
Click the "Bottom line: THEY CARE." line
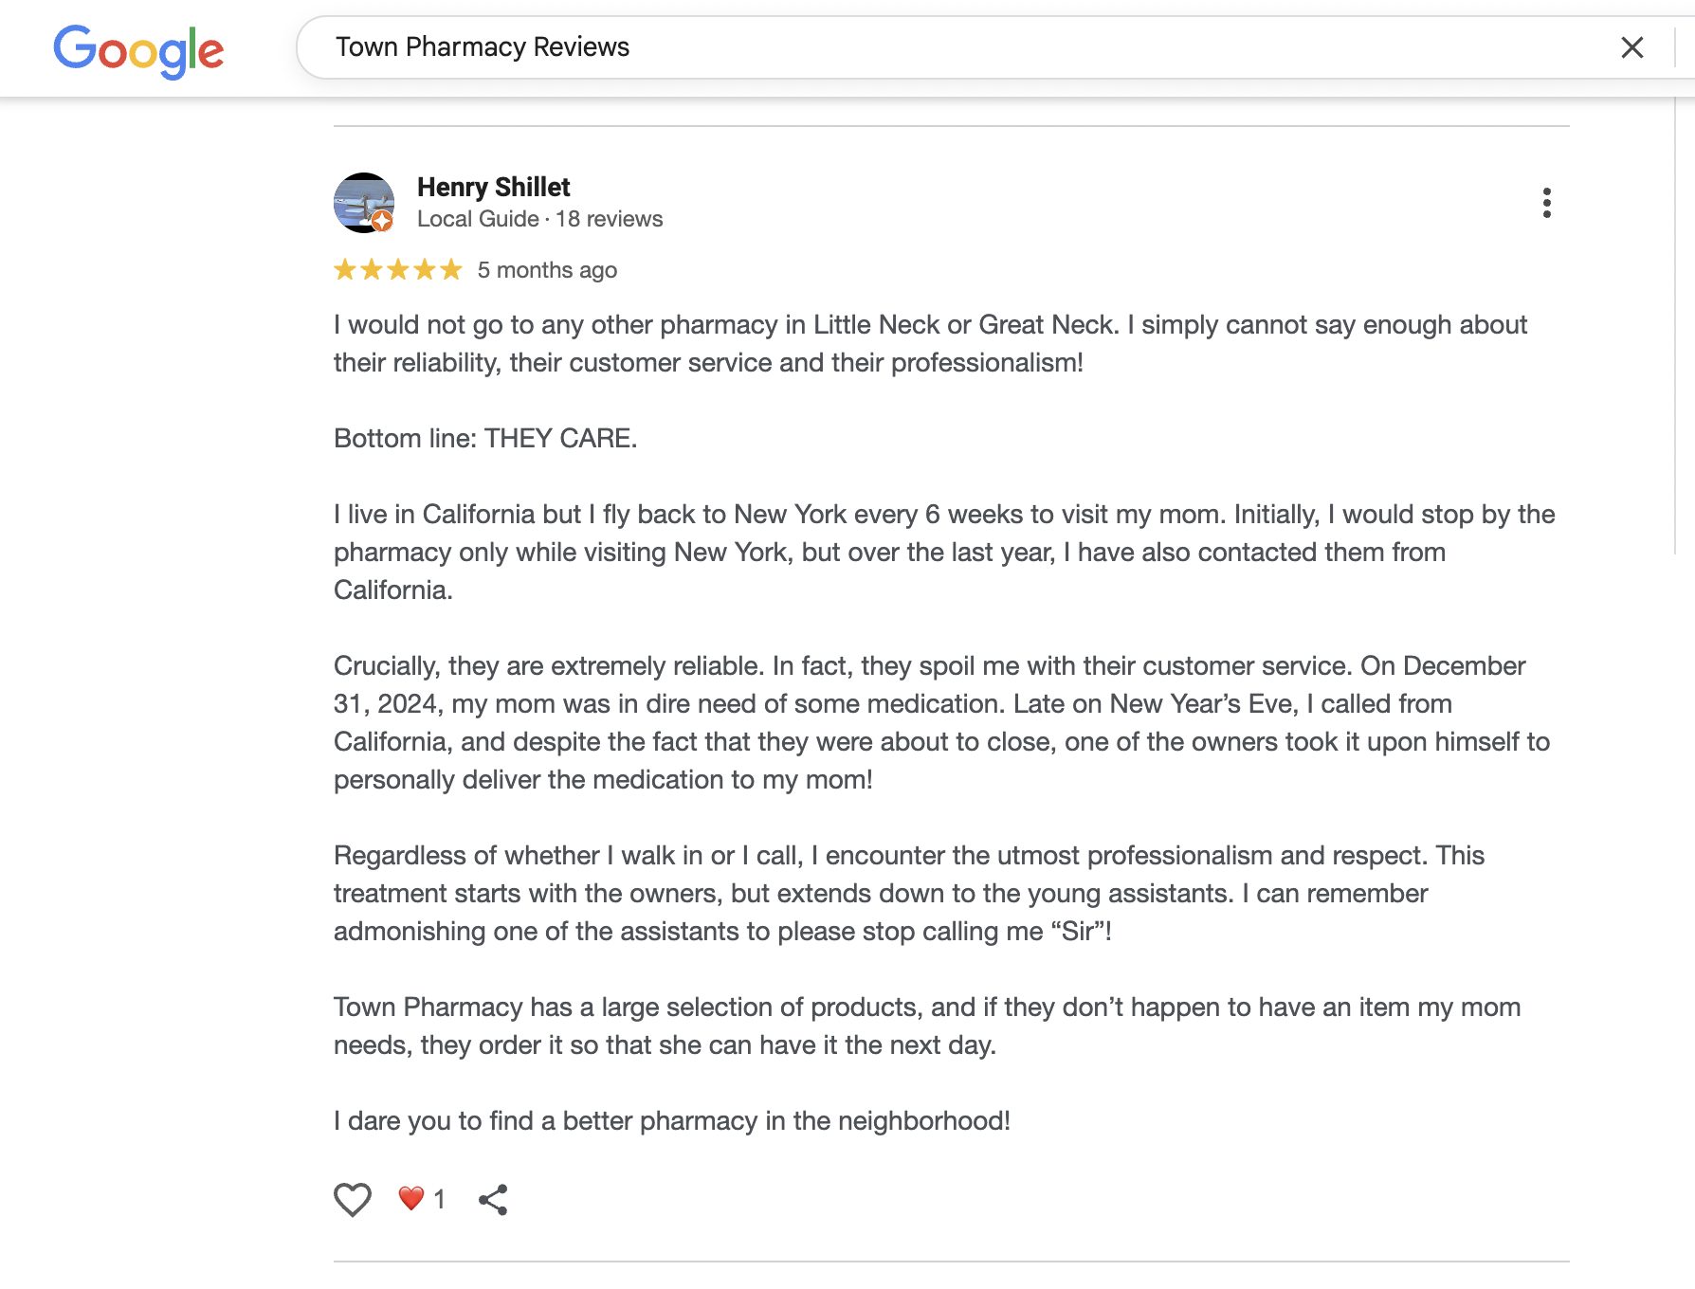[x=485, y=438]
